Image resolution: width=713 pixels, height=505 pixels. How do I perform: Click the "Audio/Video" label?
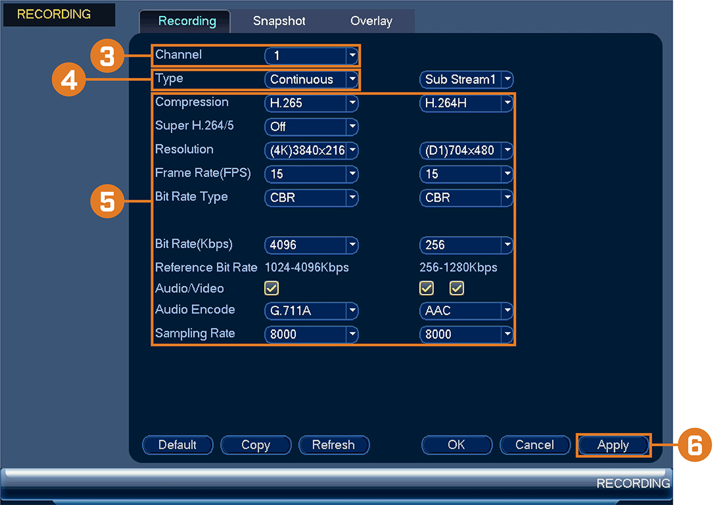(190, 288)
